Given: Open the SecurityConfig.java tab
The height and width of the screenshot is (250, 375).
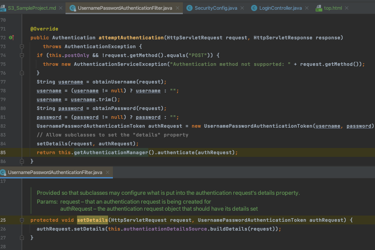Looking at the screenshot, I should 216,8.
